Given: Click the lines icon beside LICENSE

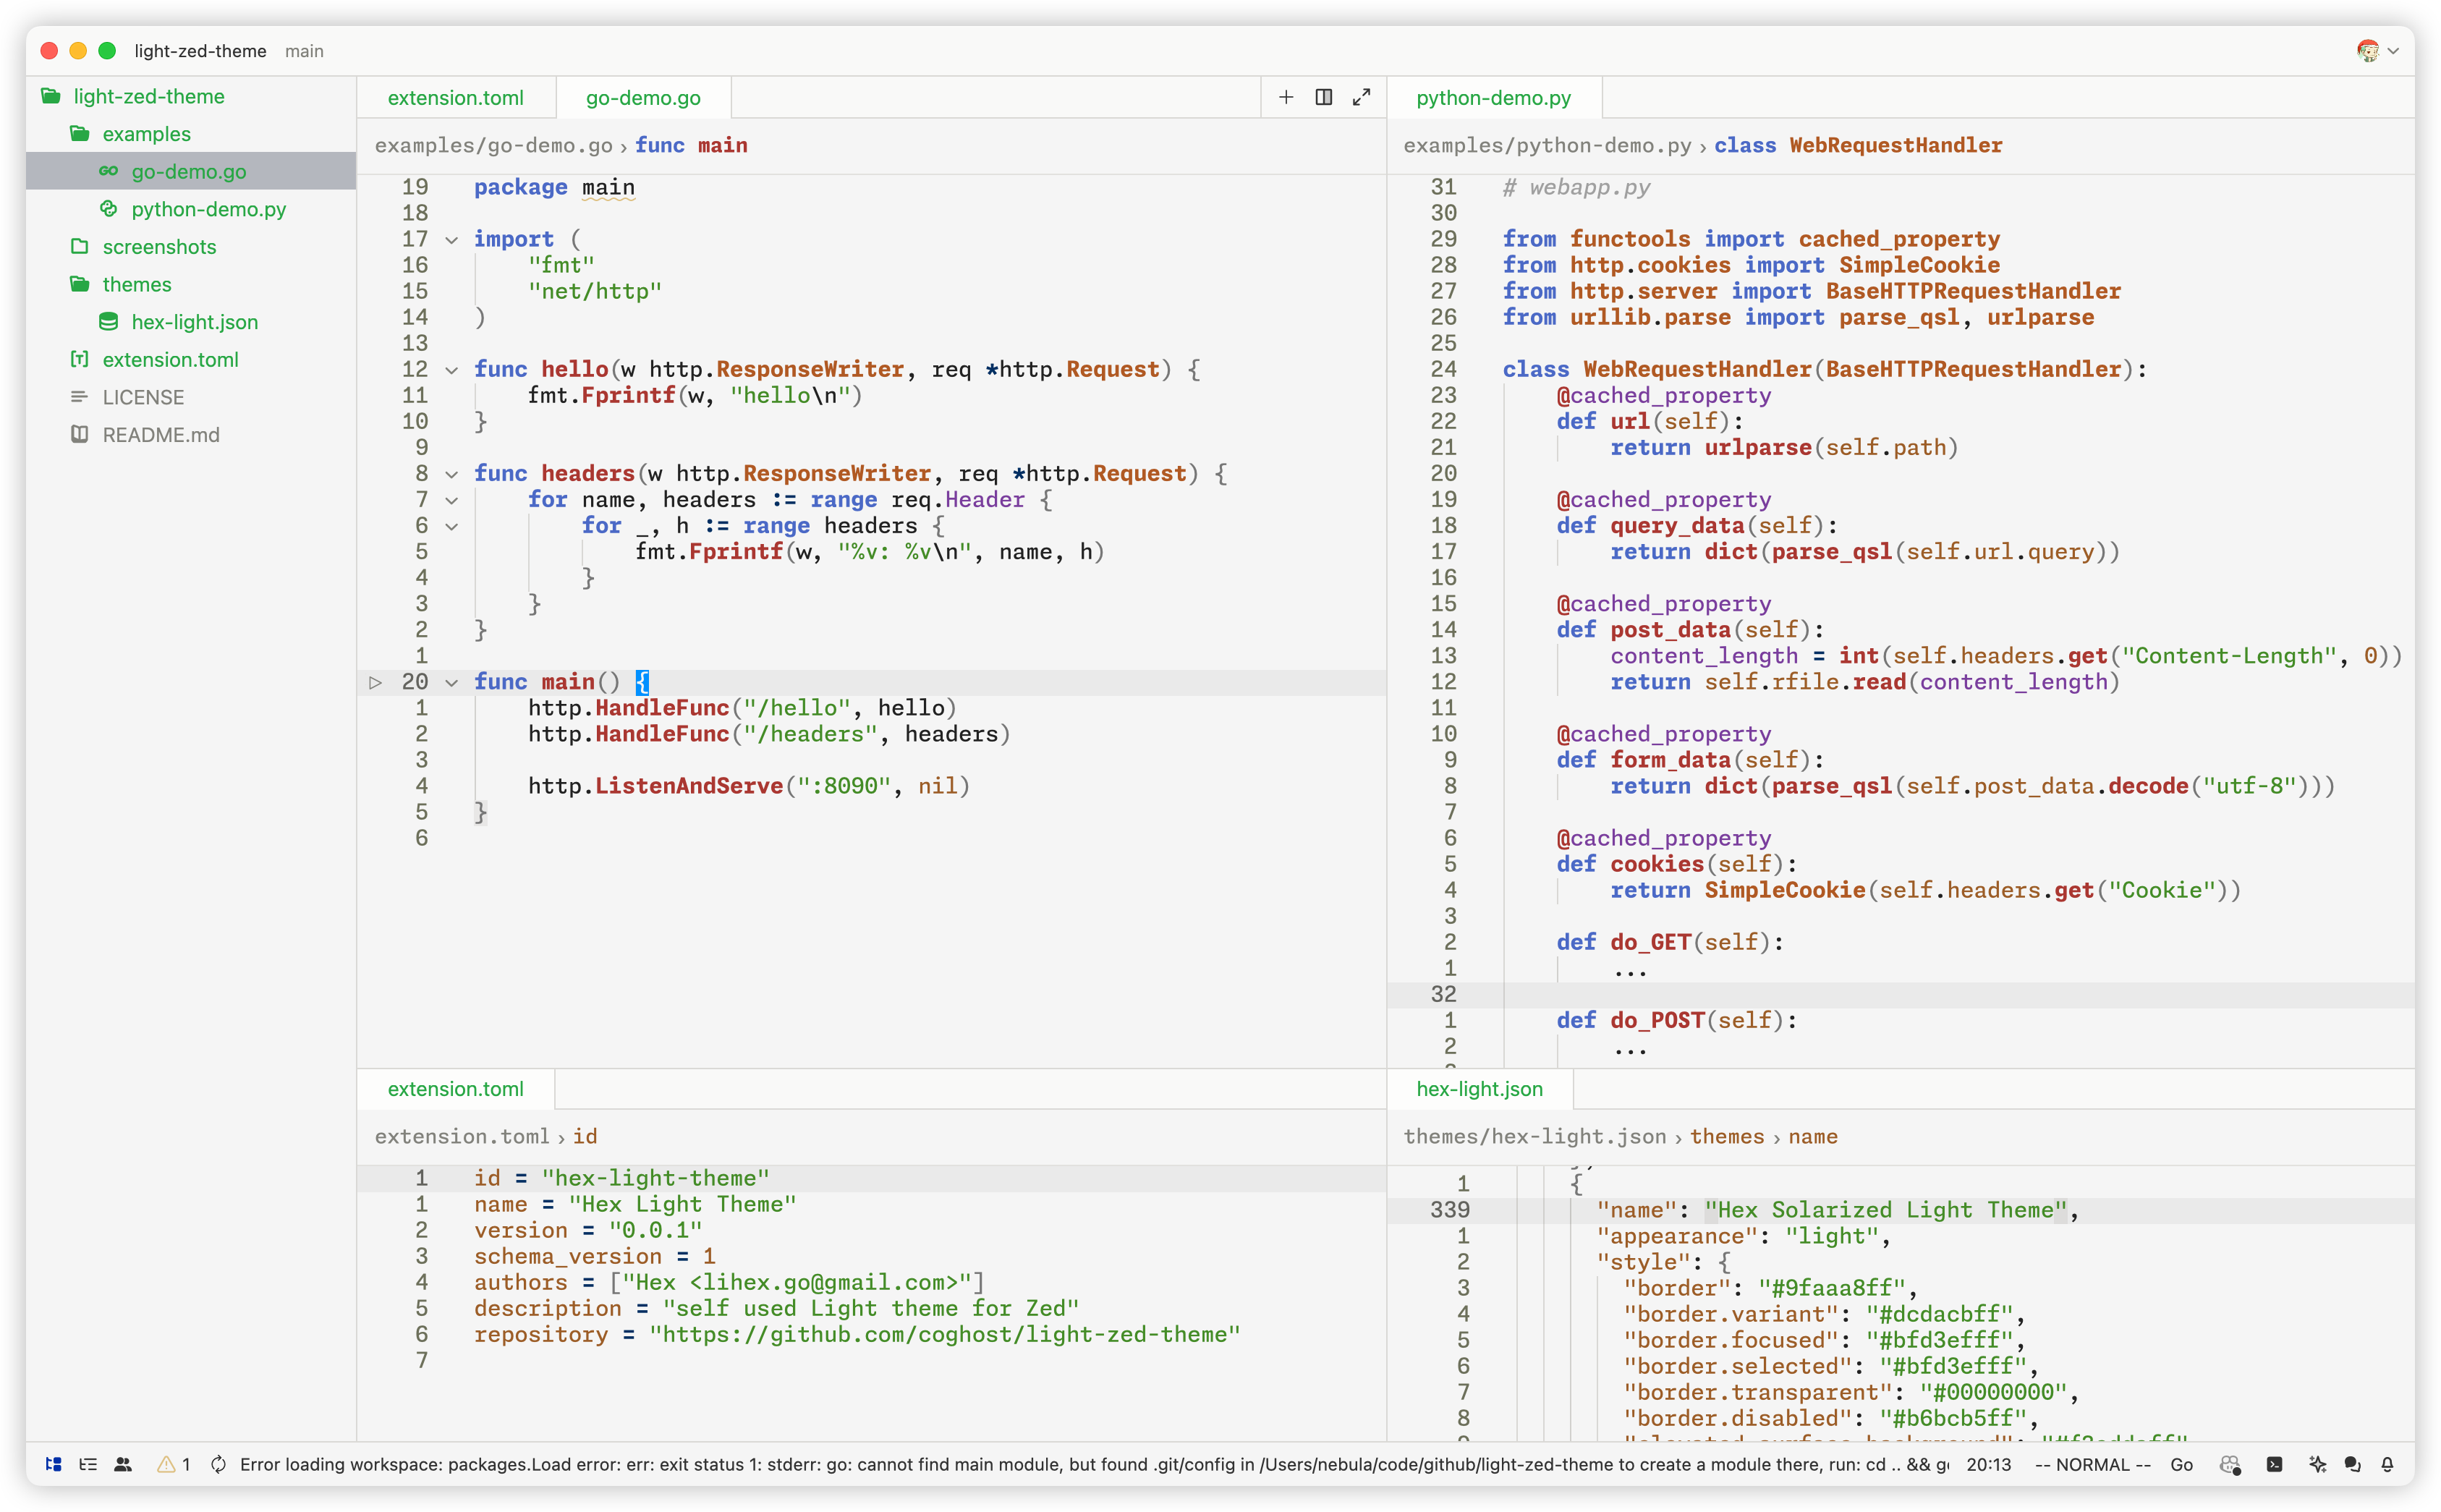Looking at the screenshot, I should coord(79,397).
